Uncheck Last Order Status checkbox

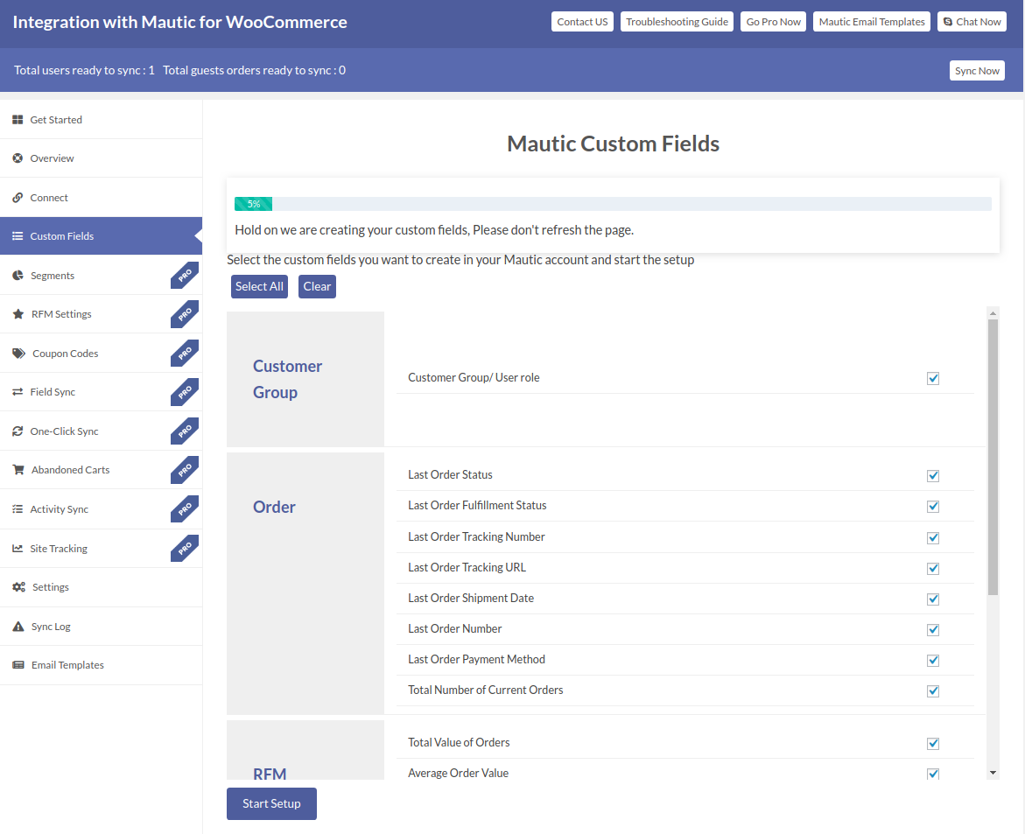coord(933,476)
